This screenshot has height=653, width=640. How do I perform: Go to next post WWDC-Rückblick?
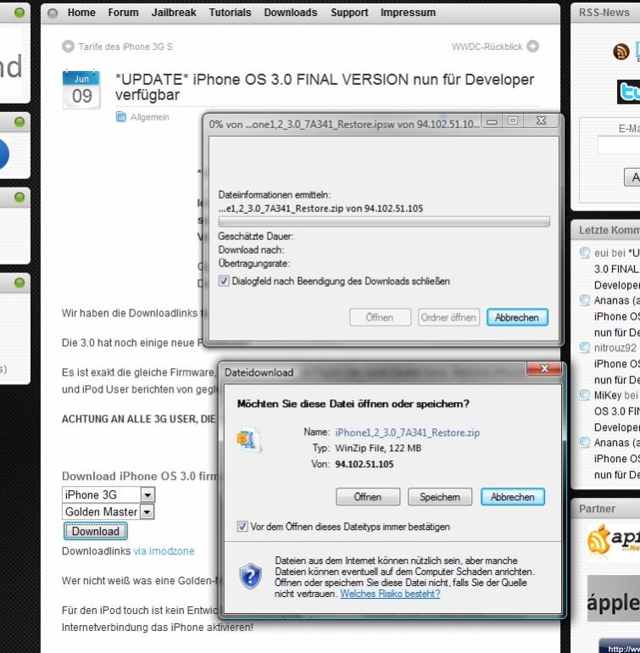pyautogui.click(x=487, y=47)
